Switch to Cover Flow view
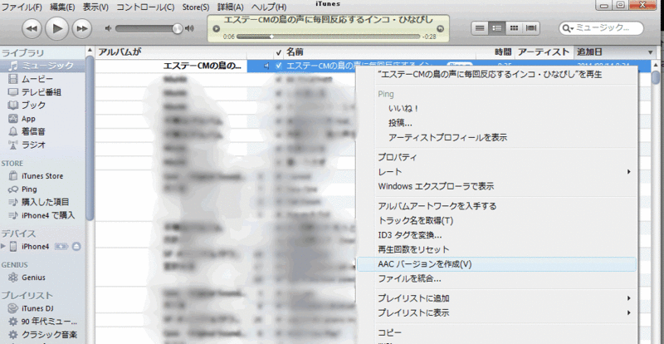The image size is (664, 344). click(530, 28)
